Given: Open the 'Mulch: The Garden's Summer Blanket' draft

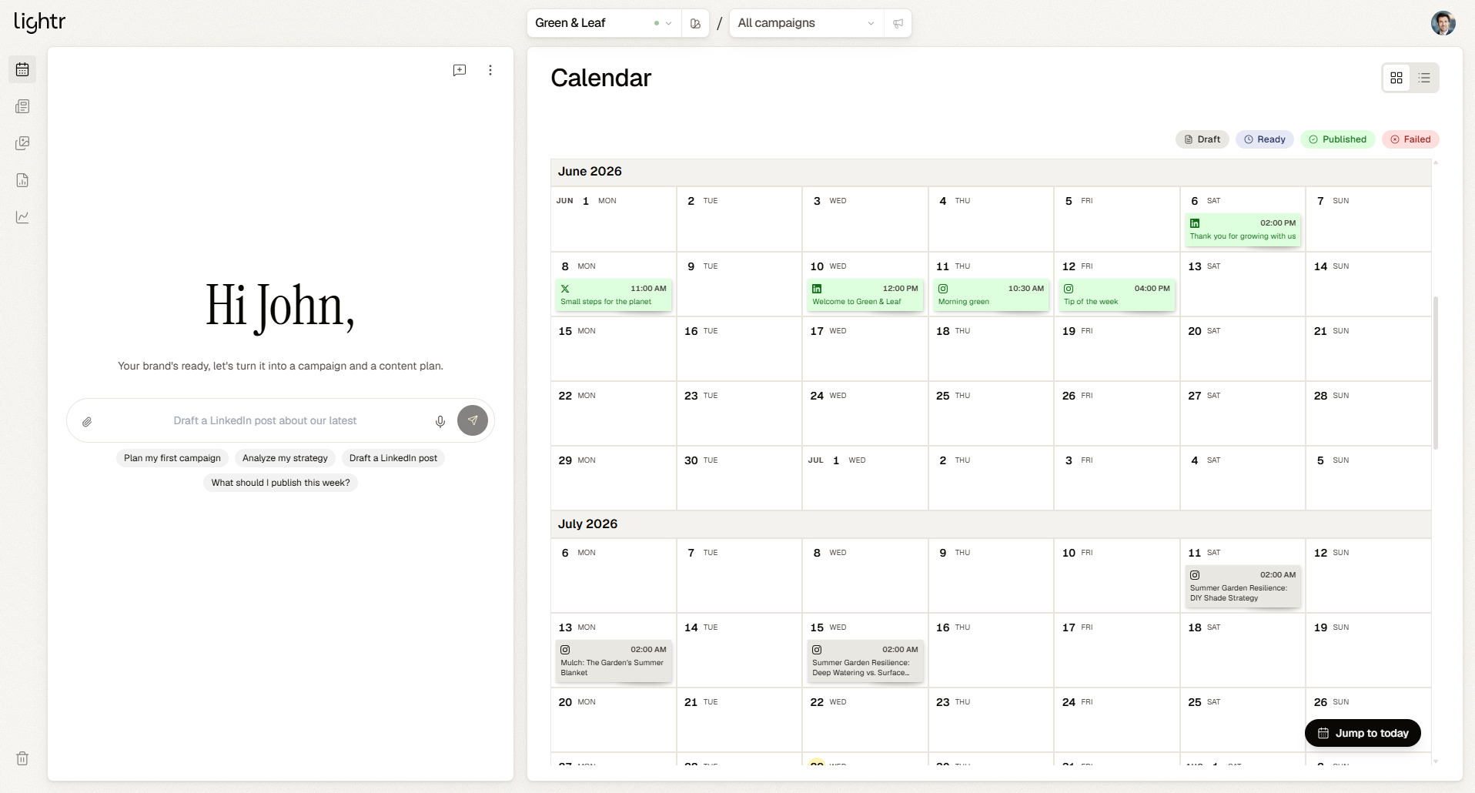Looking at the screenshot, I should [614, 661].
